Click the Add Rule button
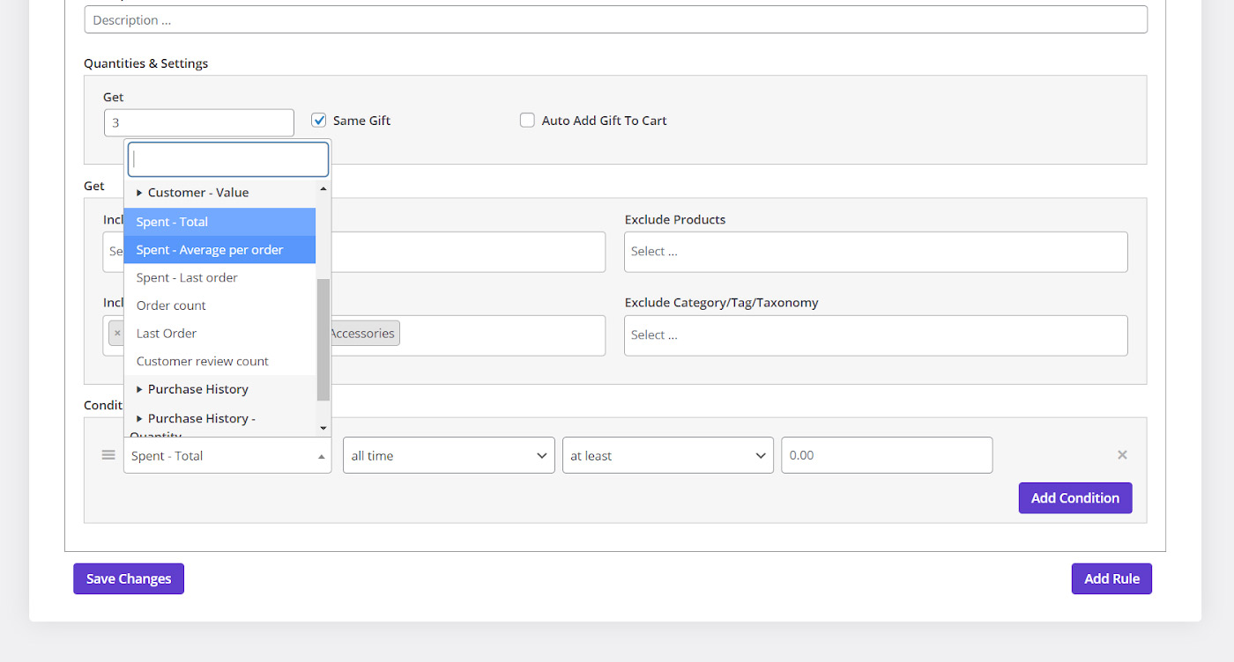This screenshot has width=1234, height=662. pos(1111,578)
